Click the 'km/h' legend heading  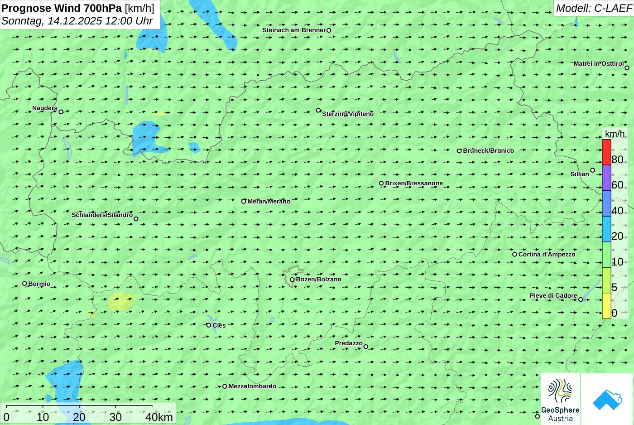[x=615, y=134]
